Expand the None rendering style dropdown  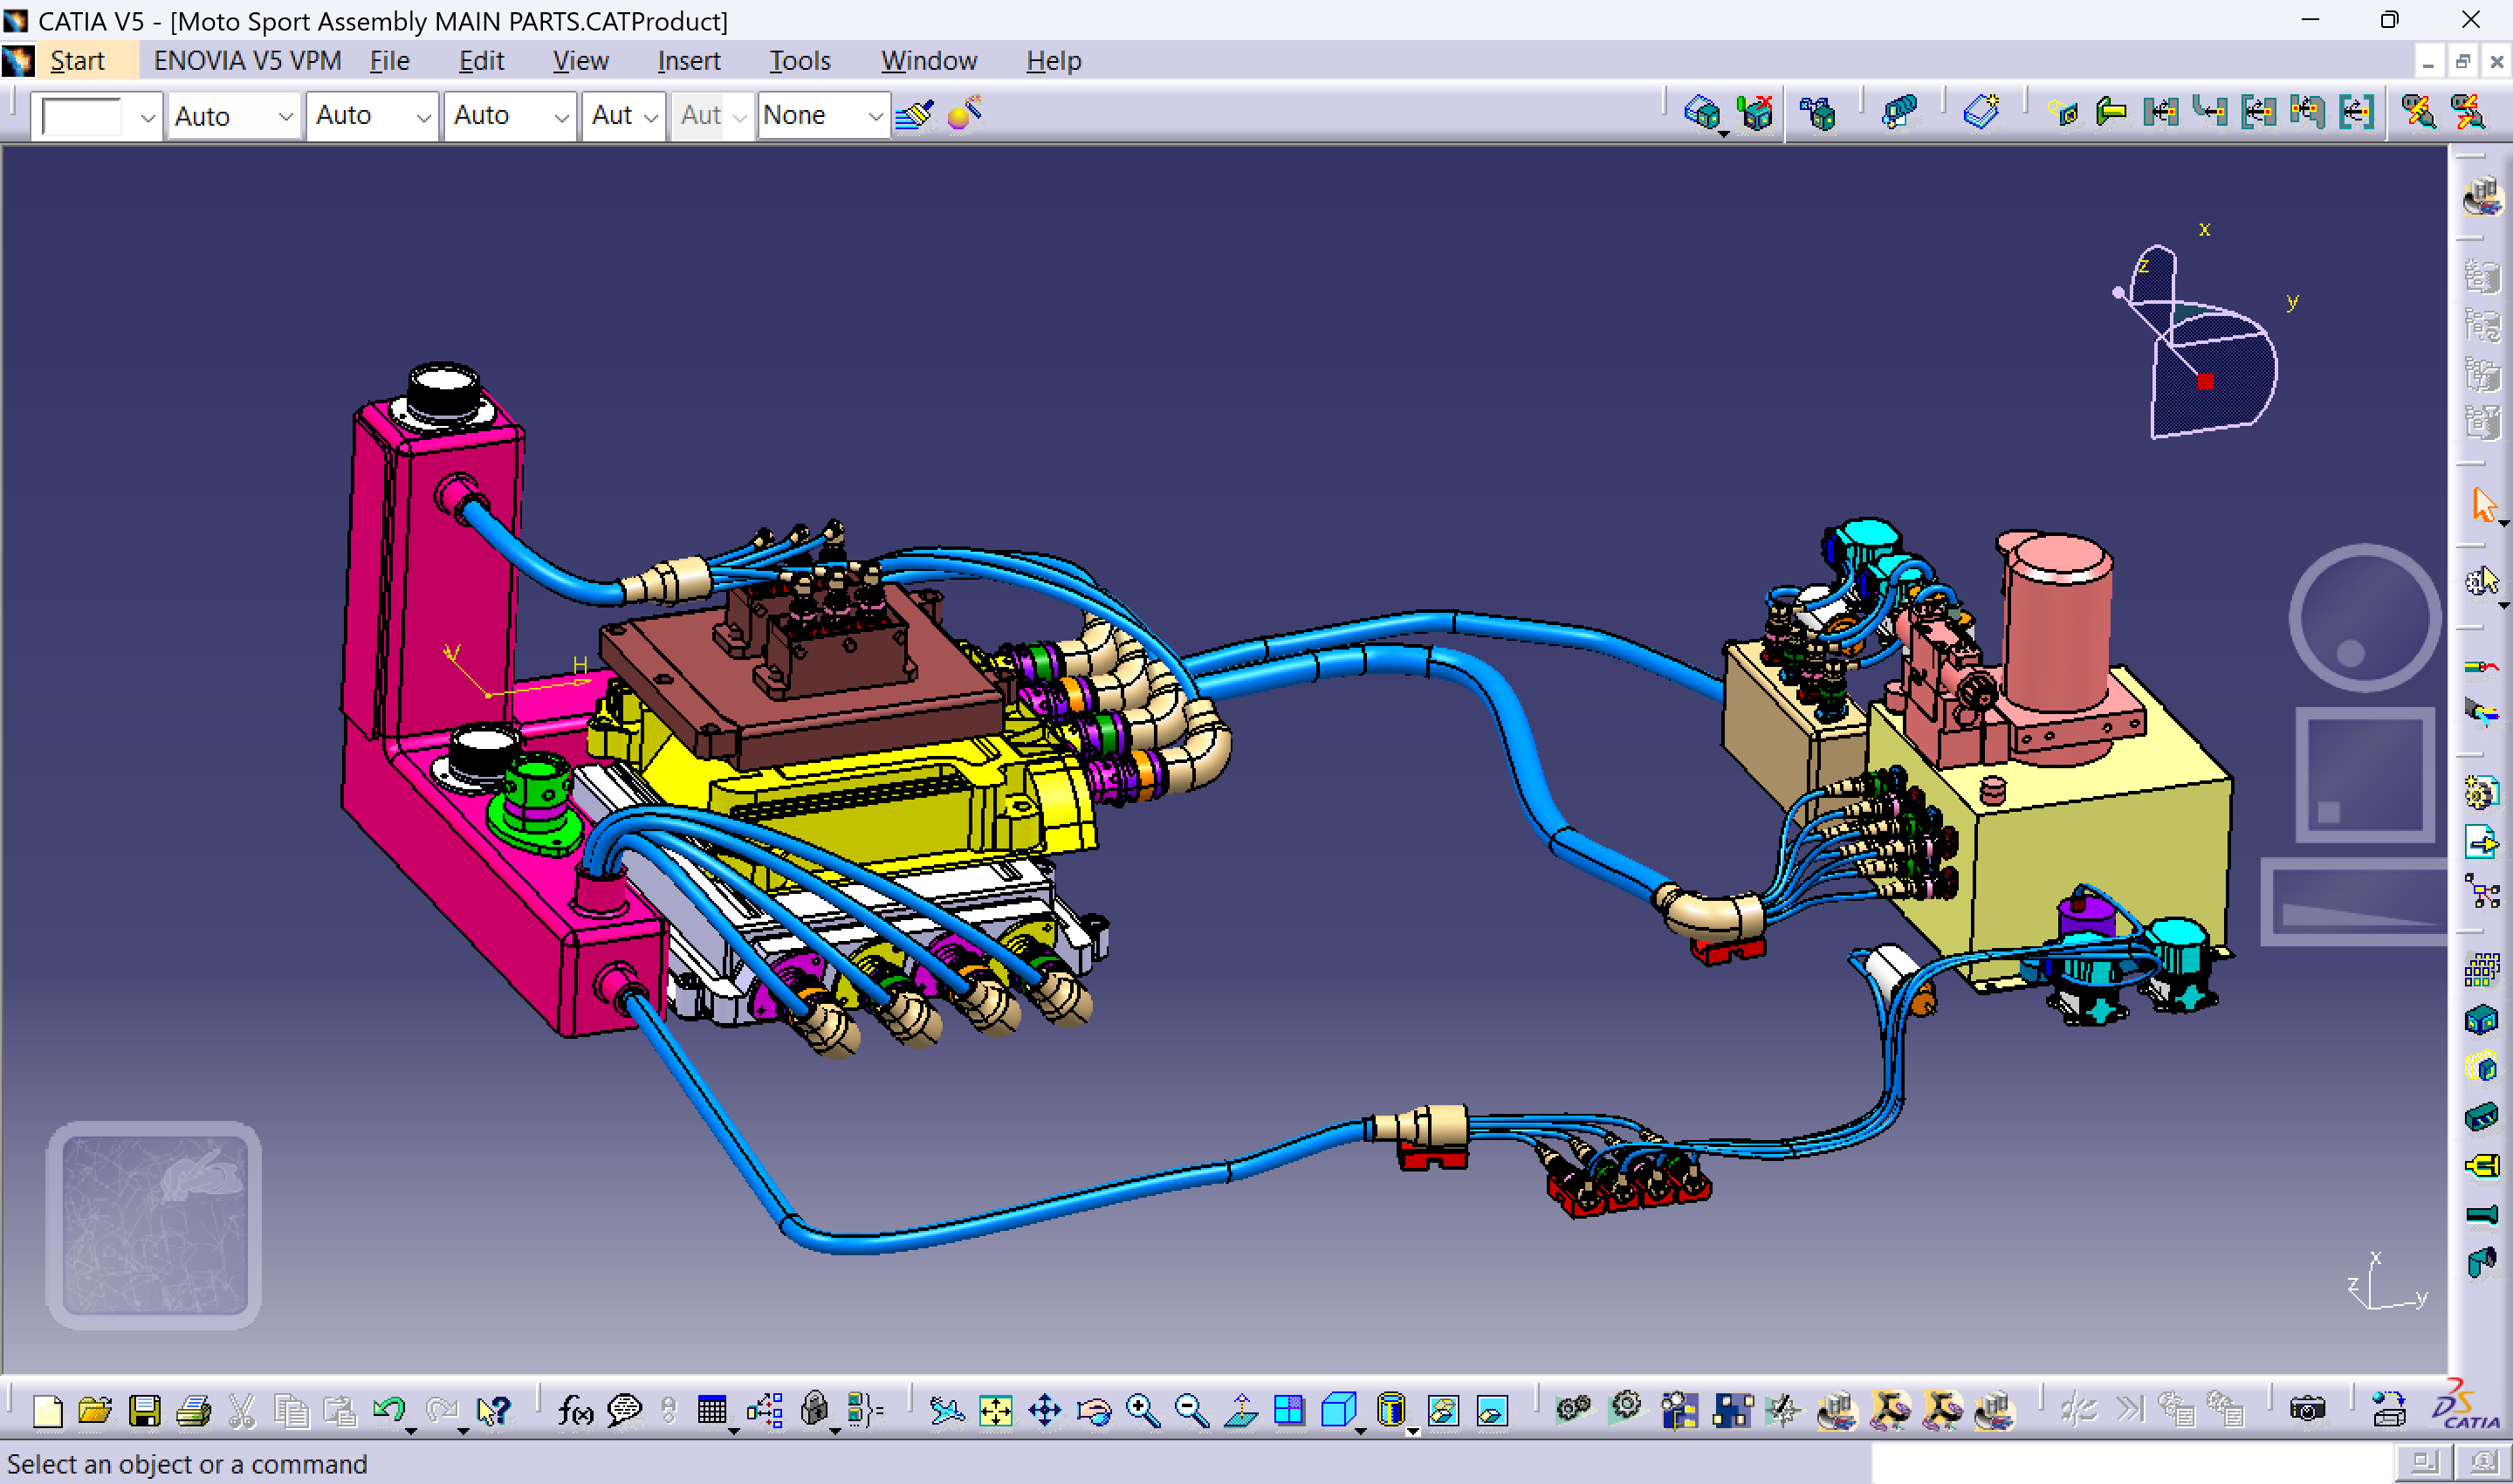(x=824, y=115)
